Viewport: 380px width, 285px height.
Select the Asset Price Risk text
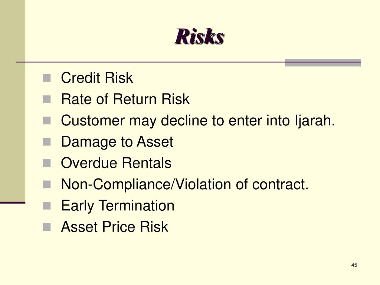114,227
